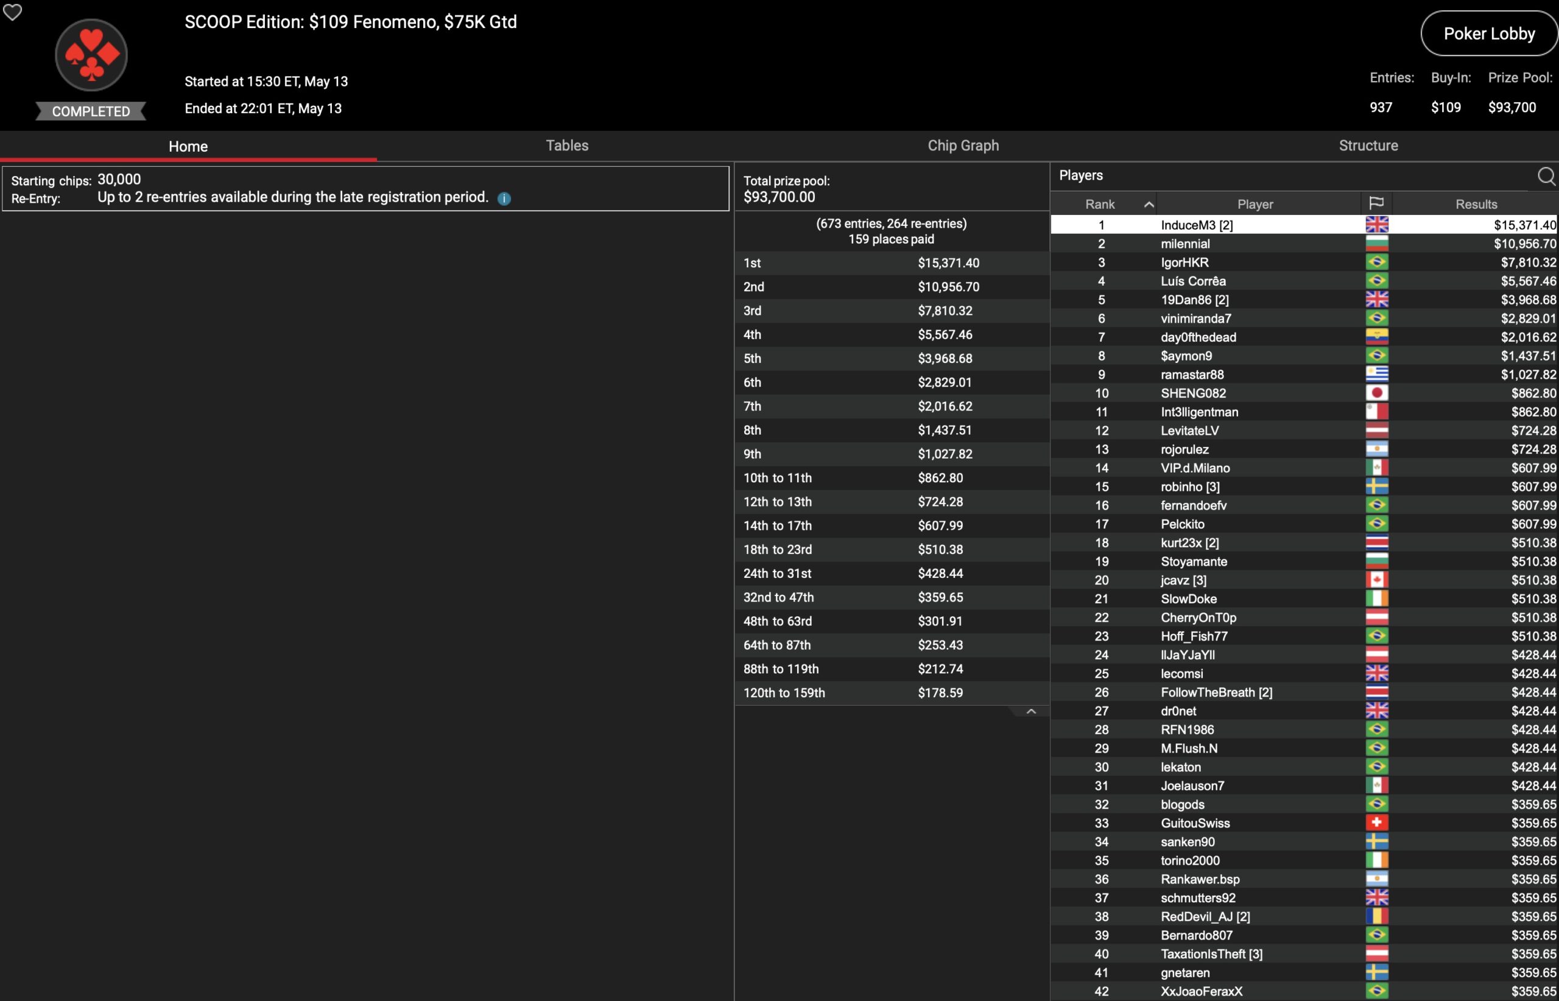This screenshot has width=1559, height=1001.
Task: Click the Poker Lobby button
Action: (x=1489, y=34)
